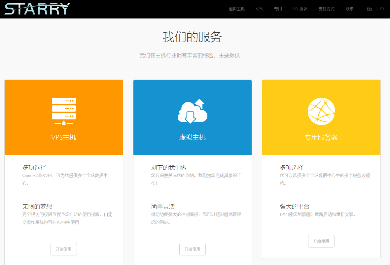This screenshot has height=265, width=390.
Task: Click 开始使用 under 虚拟主机 card
Action: pyautogui.click(x=192, y=249)
